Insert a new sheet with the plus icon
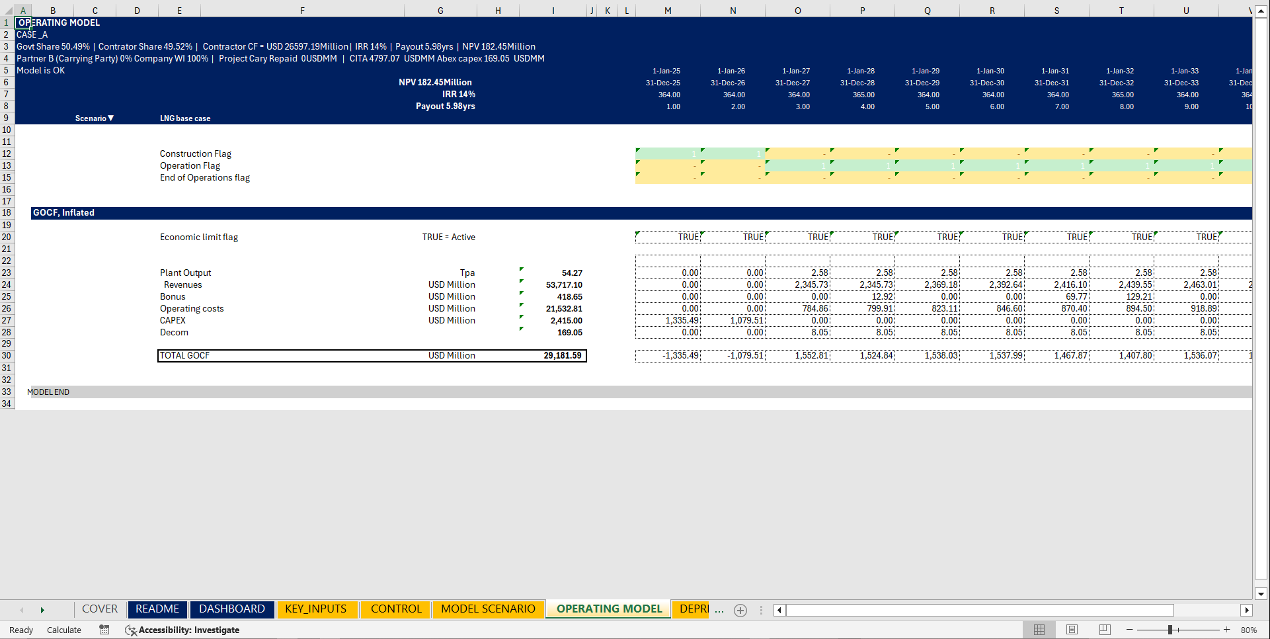This screenshot has height=639, width=1270. point(740,610)
